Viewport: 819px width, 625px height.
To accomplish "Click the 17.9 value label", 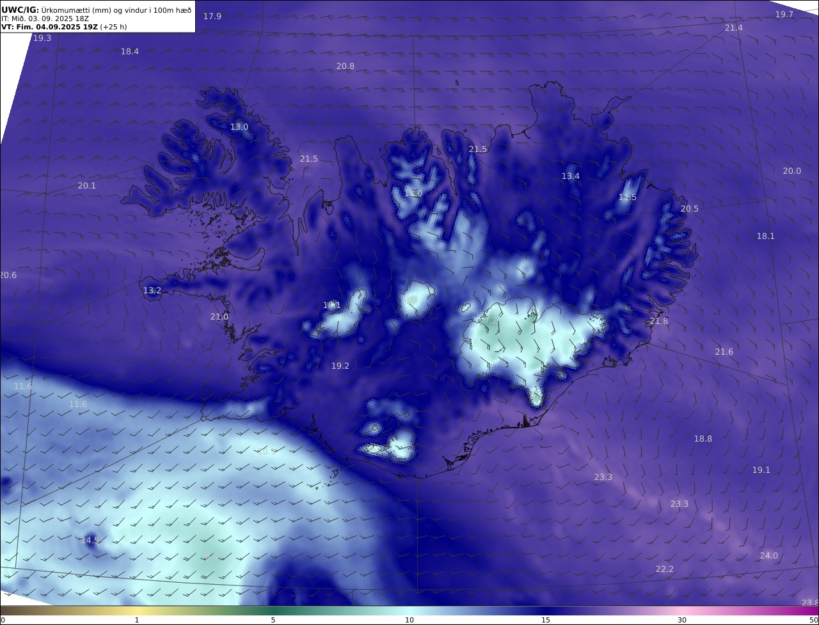I will coord(212,16).
